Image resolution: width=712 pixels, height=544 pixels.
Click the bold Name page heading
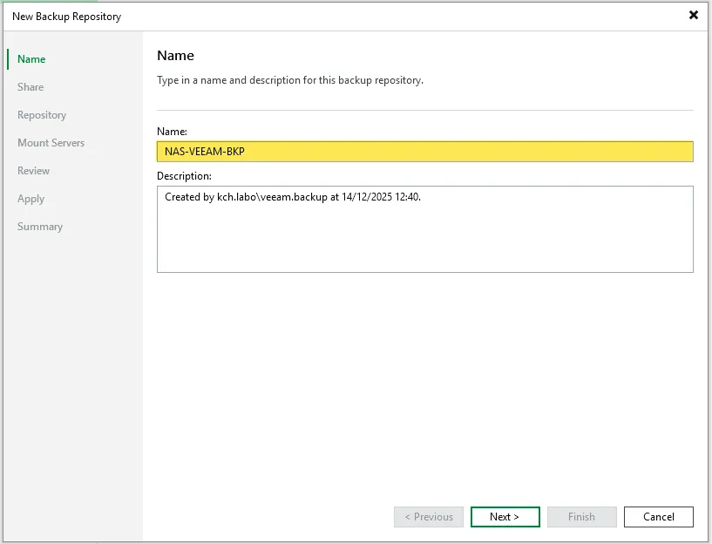175,56
